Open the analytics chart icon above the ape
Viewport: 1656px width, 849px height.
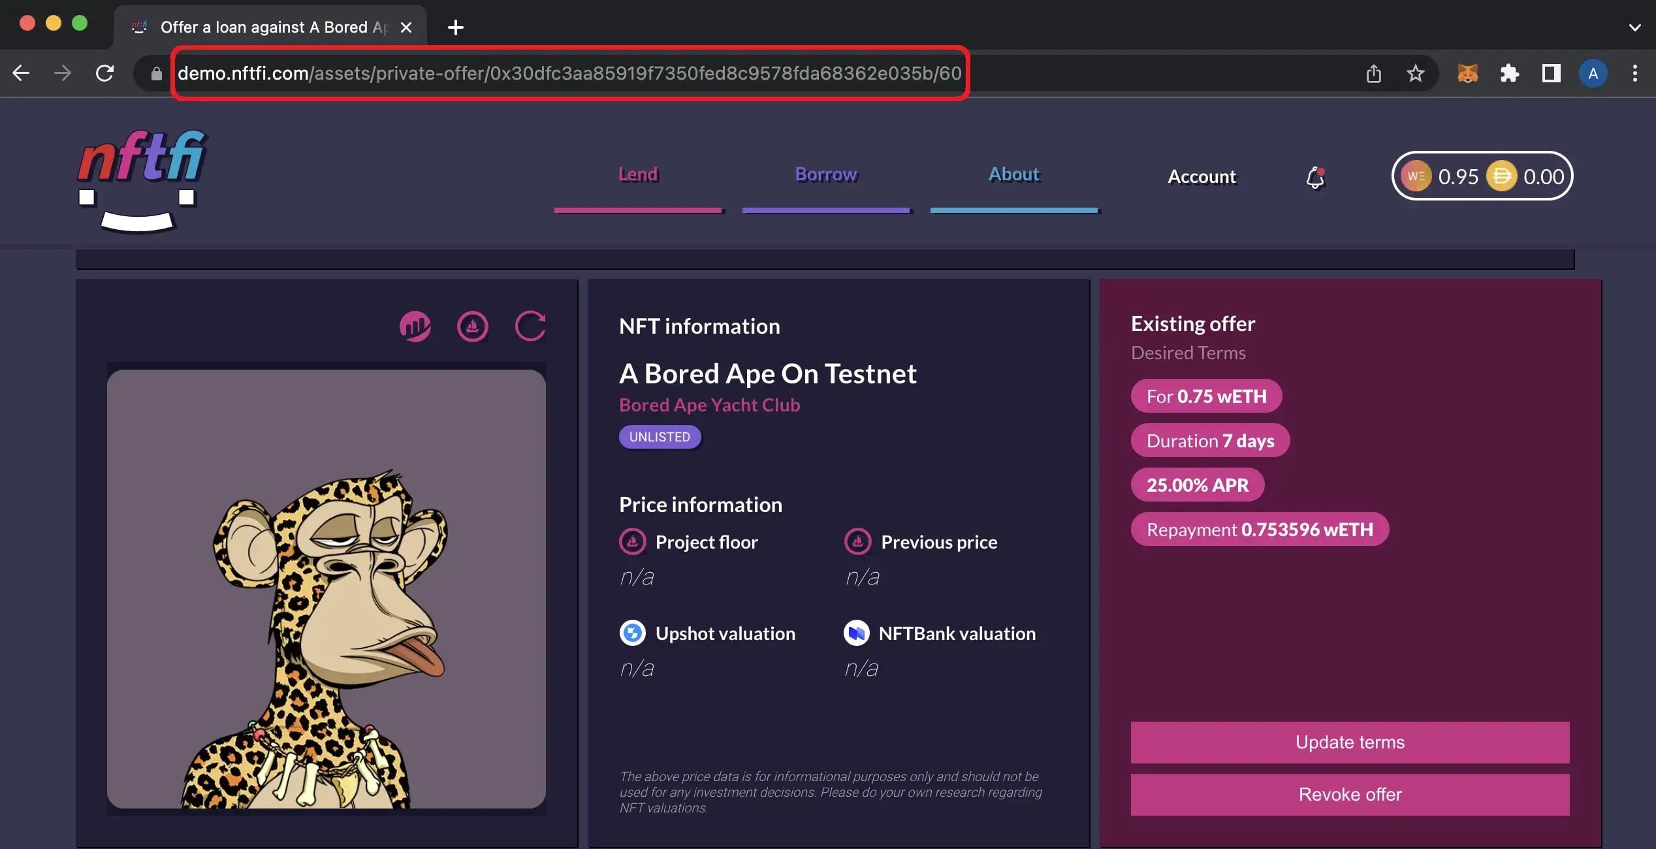tap(415, 326)
